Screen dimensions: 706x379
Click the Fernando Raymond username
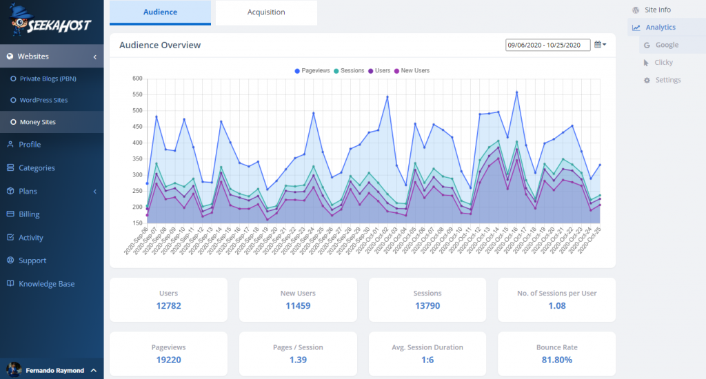point(55,371)
